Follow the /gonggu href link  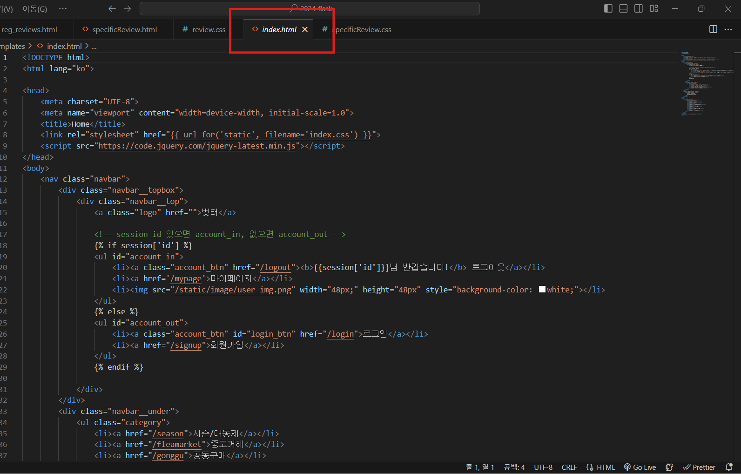[168, 455]
